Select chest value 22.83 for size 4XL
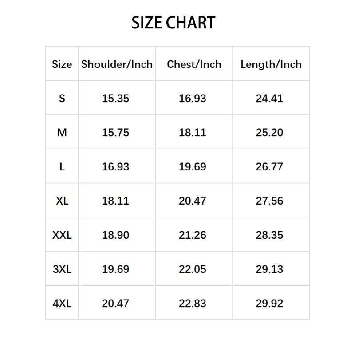The image size is (355, 355). pyautogui.click(x=193, y=304)
